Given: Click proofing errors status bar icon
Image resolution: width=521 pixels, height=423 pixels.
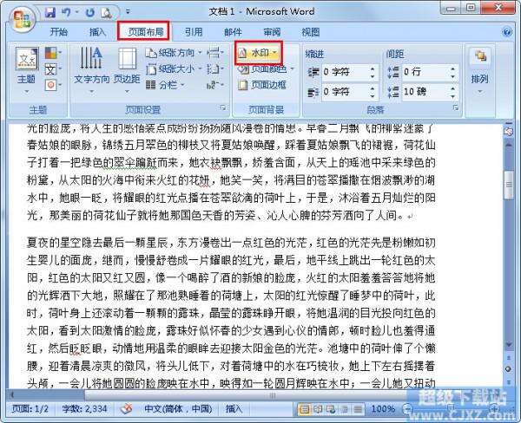Looking at the screenshot, I should [126, 409].
